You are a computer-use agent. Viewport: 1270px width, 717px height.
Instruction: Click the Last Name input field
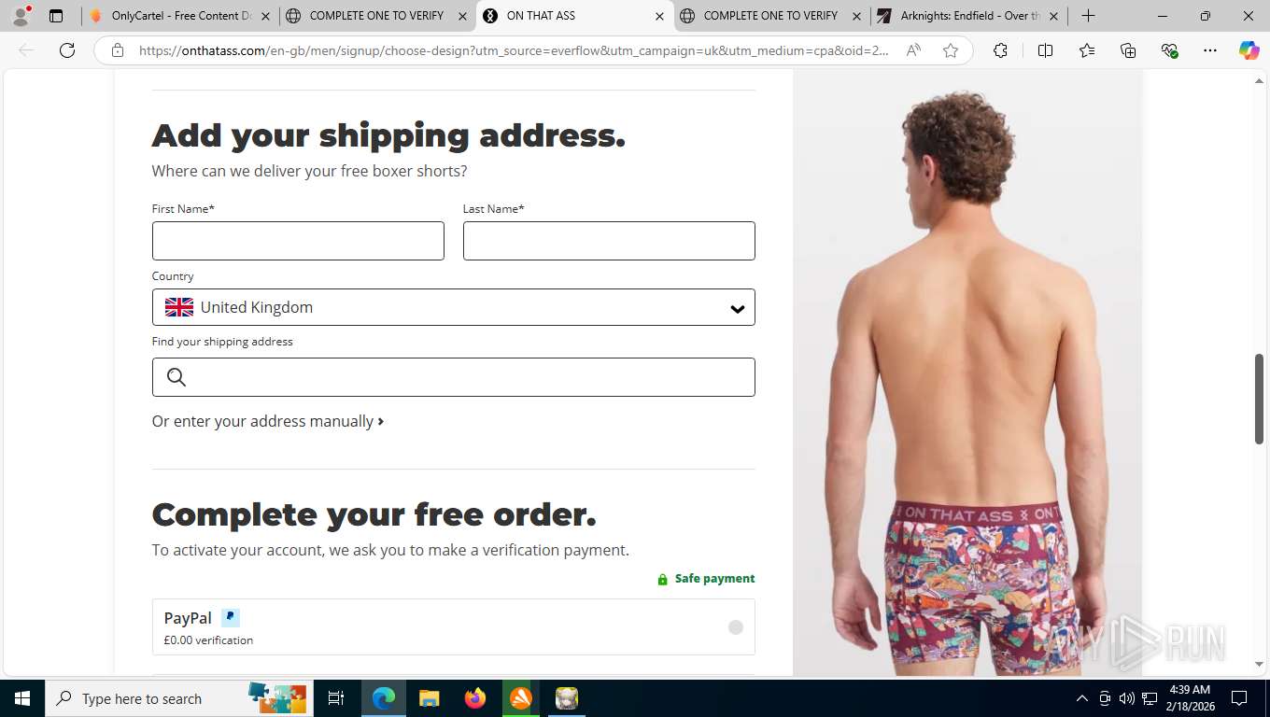tap(609, 241)
